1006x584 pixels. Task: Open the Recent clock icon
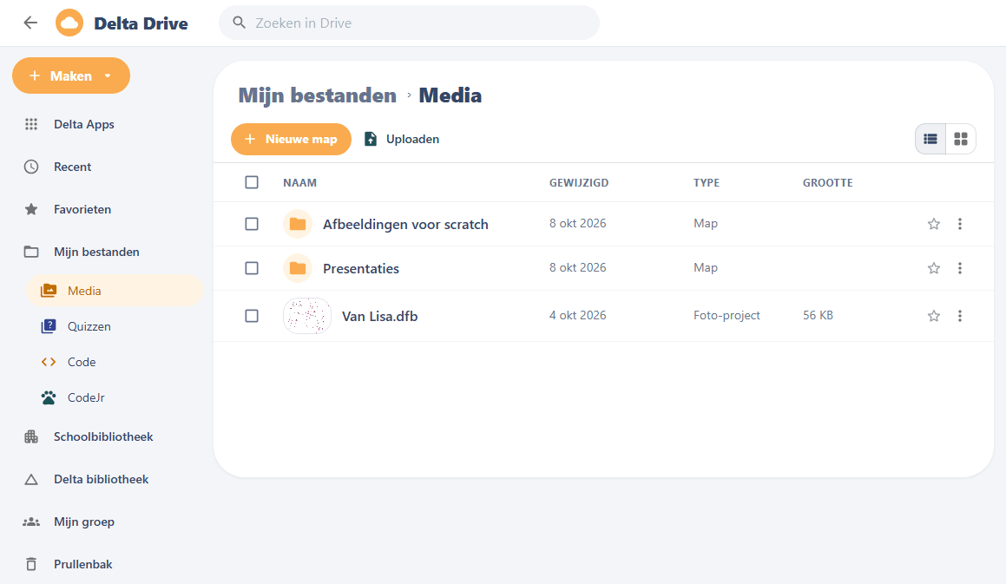click(x=30, y=167)
